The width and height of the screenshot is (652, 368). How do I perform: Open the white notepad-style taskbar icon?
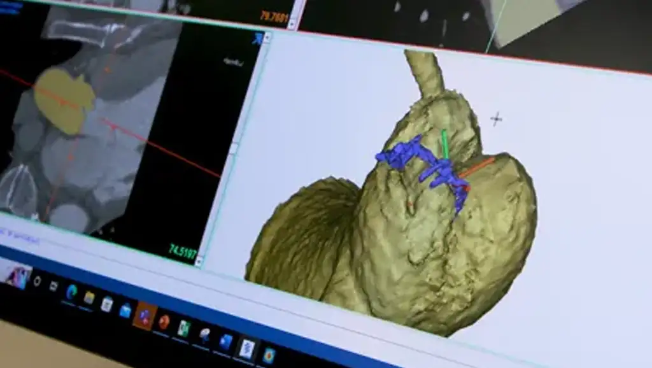point(107,304)
